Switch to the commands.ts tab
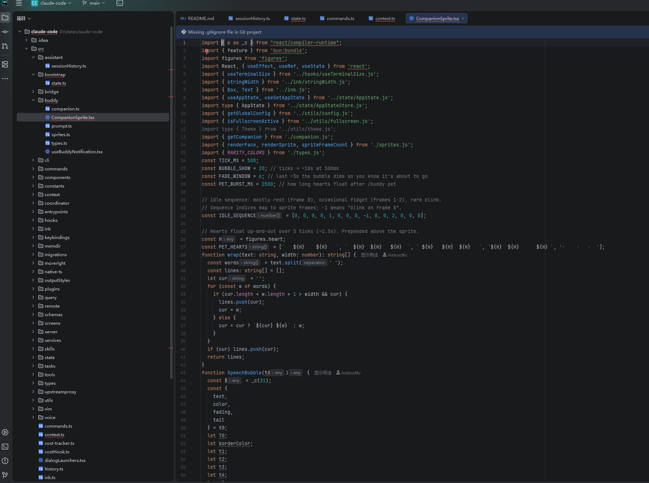Screen dimensions: 649x483 tap(337, 19)
